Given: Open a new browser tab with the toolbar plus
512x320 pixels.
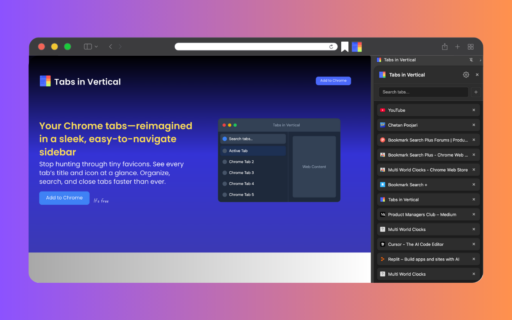Looking at the screenshot, I should tap(458, 47).
